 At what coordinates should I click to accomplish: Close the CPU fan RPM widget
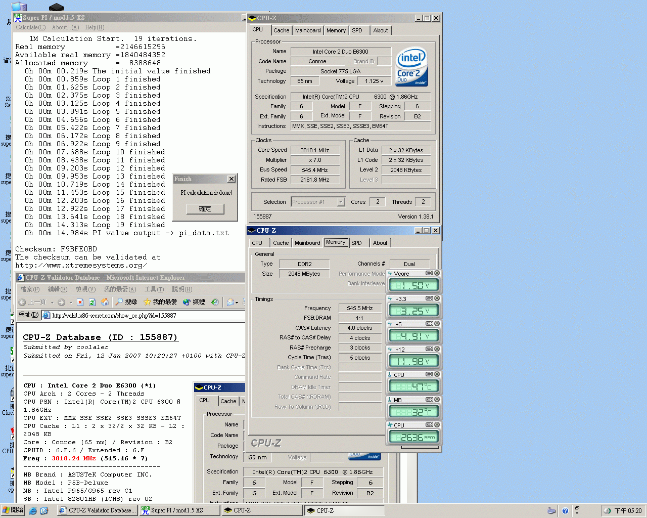(x=437, y=425)
